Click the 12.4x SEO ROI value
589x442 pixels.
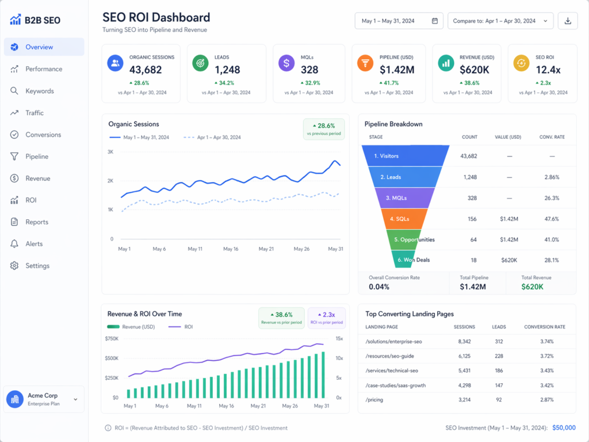click(x=548, y=70)
